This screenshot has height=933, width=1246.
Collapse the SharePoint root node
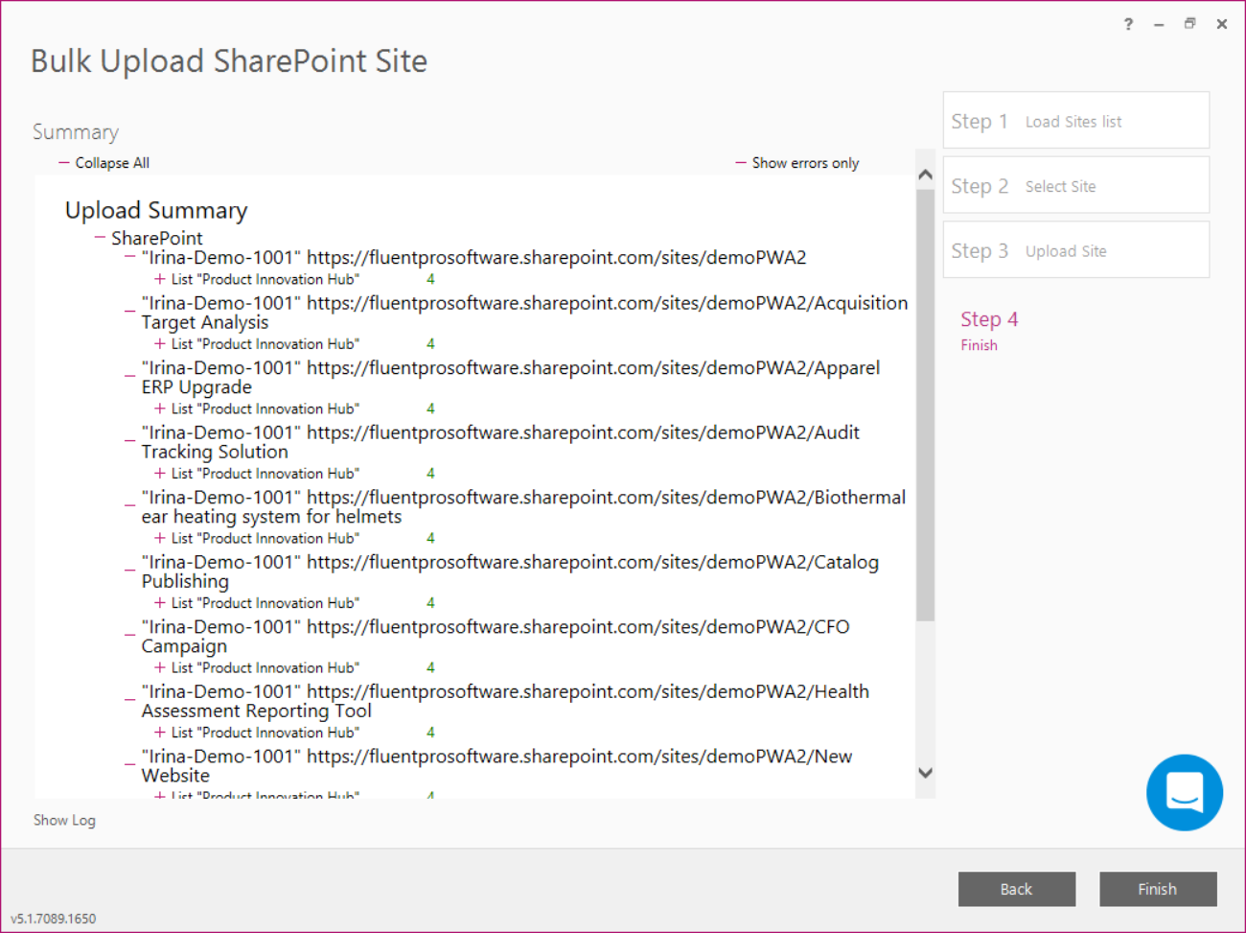[x=100, y=237]
